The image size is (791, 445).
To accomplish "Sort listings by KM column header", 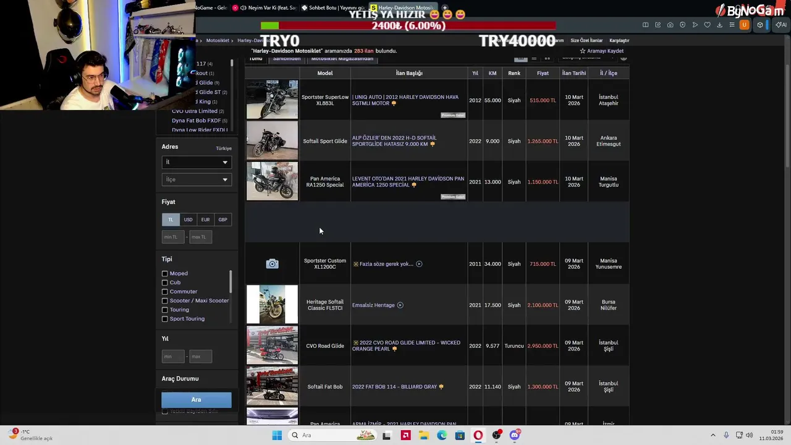I will tap(493, 73).
